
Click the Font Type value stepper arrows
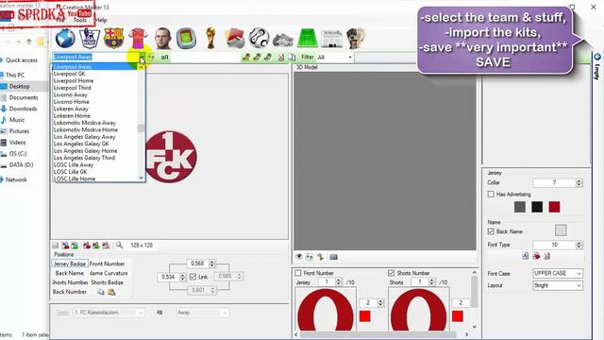point(579,245)
